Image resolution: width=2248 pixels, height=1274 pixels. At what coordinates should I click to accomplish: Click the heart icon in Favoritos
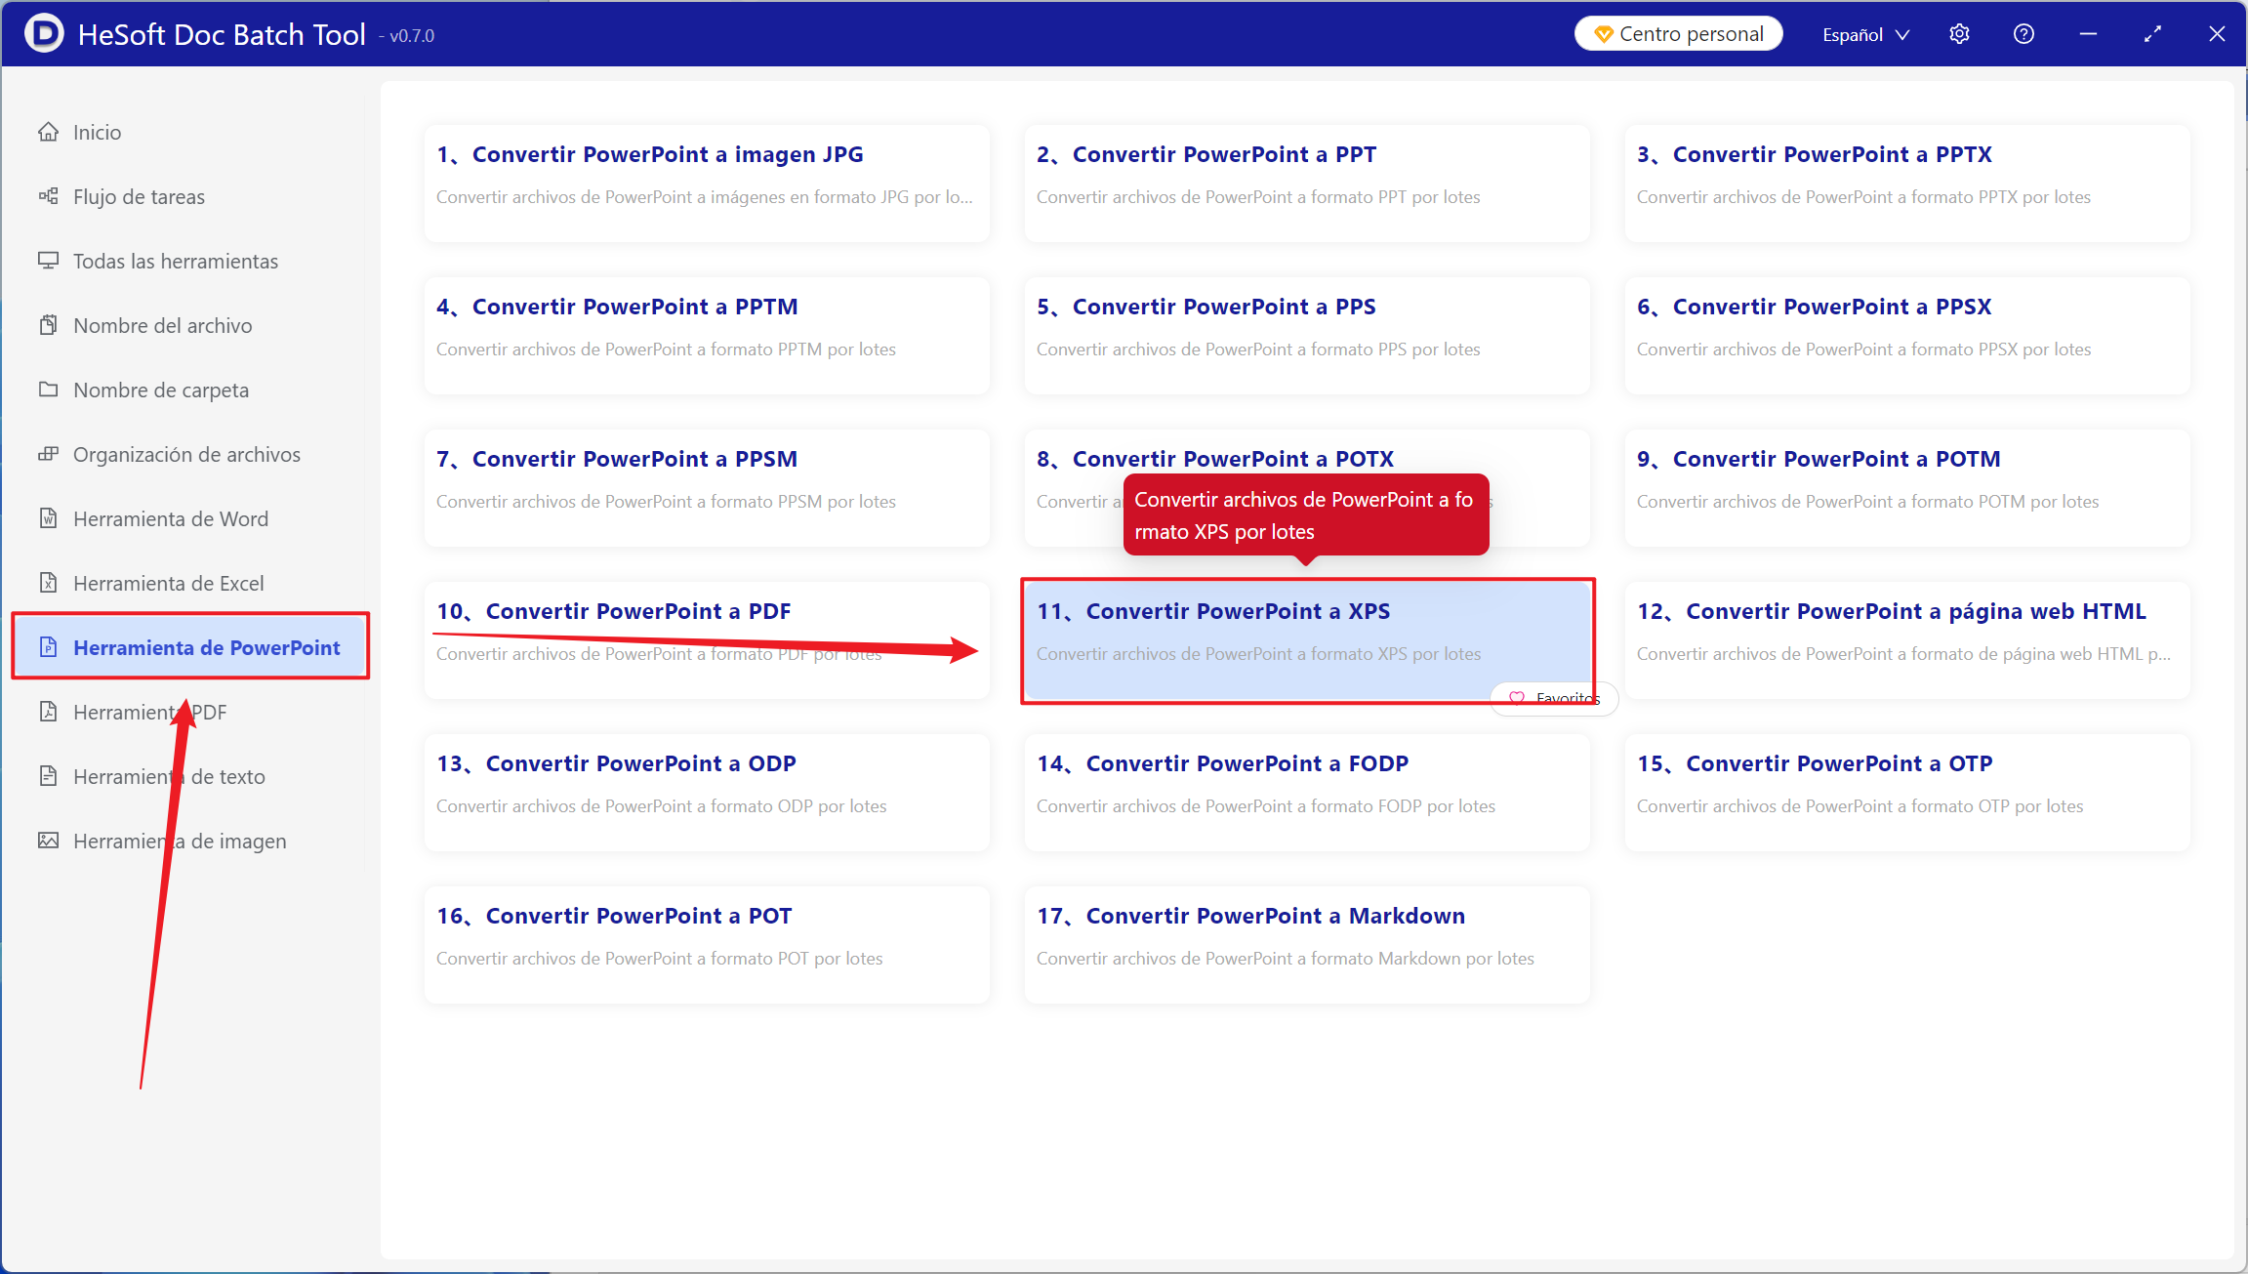point(1516,698)
